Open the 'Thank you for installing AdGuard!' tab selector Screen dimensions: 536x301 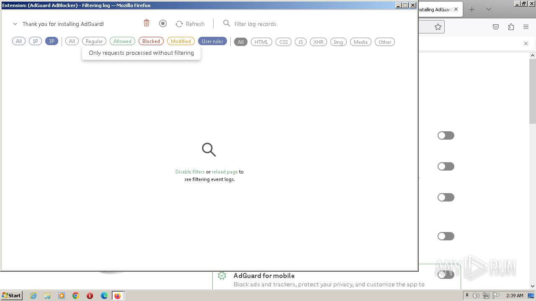63,24
